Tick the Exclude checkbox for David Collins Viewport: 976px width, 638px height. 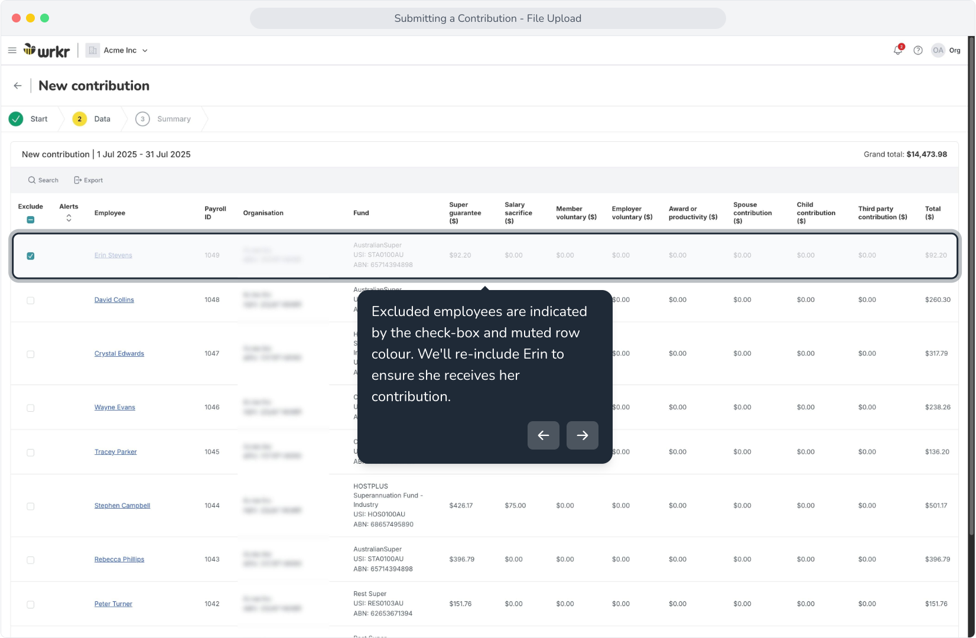31,300
